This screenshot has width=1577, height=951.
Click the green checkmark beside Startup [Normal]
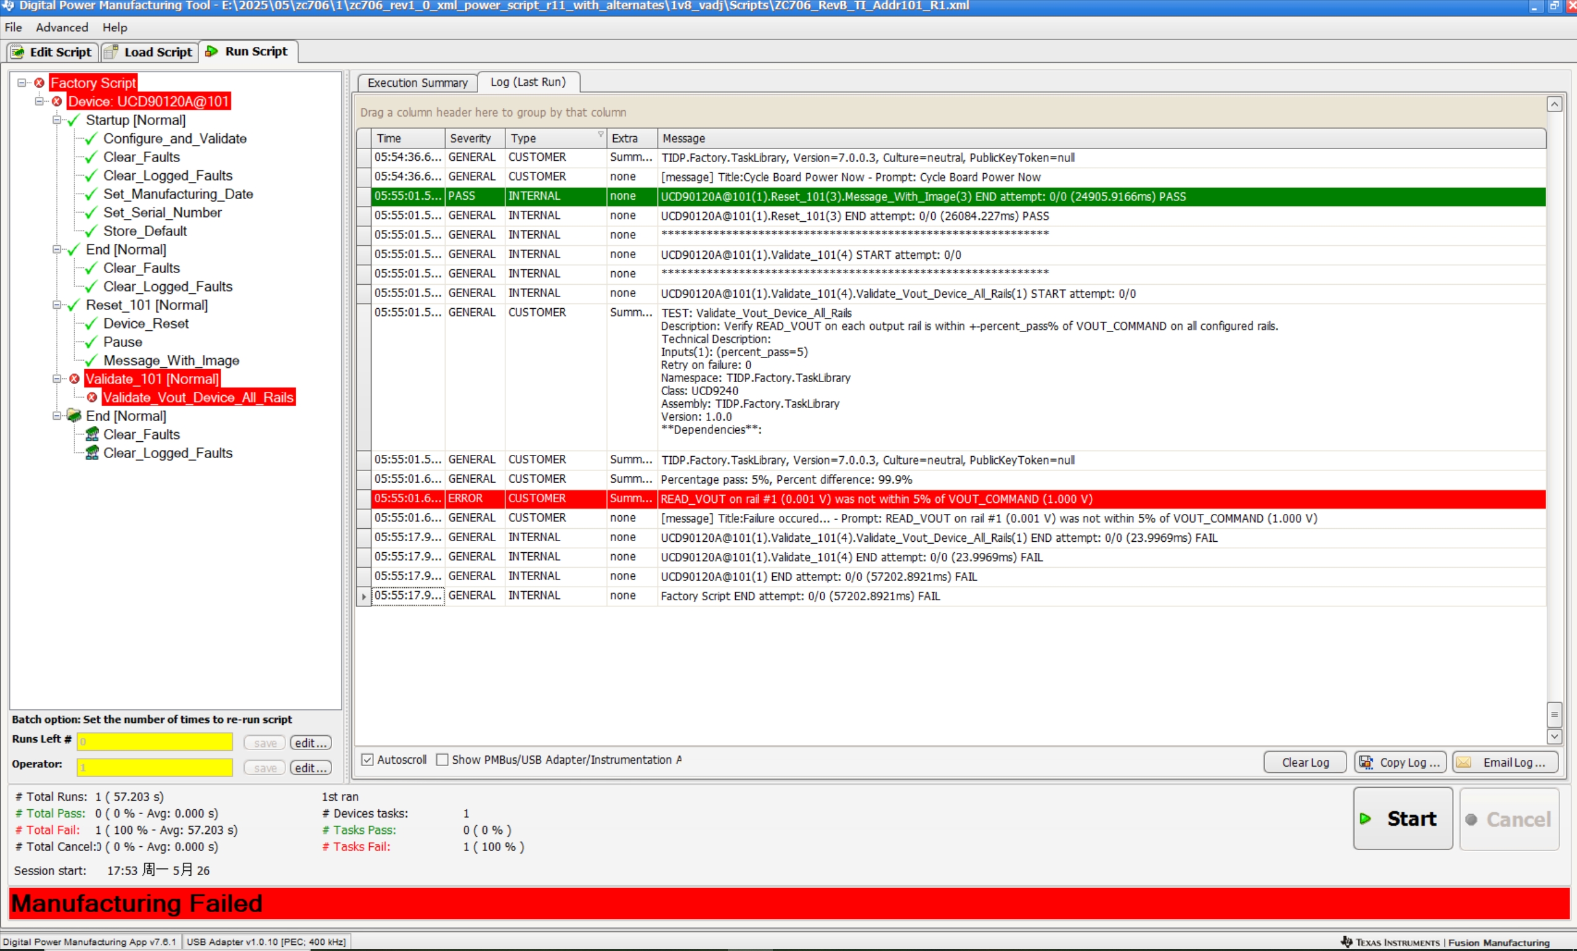pos(74,120)
